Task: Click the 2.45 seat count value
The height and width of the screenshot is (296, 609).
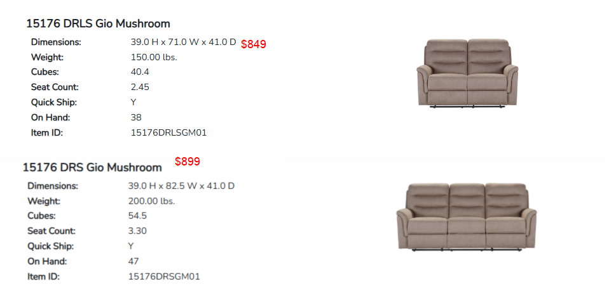Action: point(140,87)
